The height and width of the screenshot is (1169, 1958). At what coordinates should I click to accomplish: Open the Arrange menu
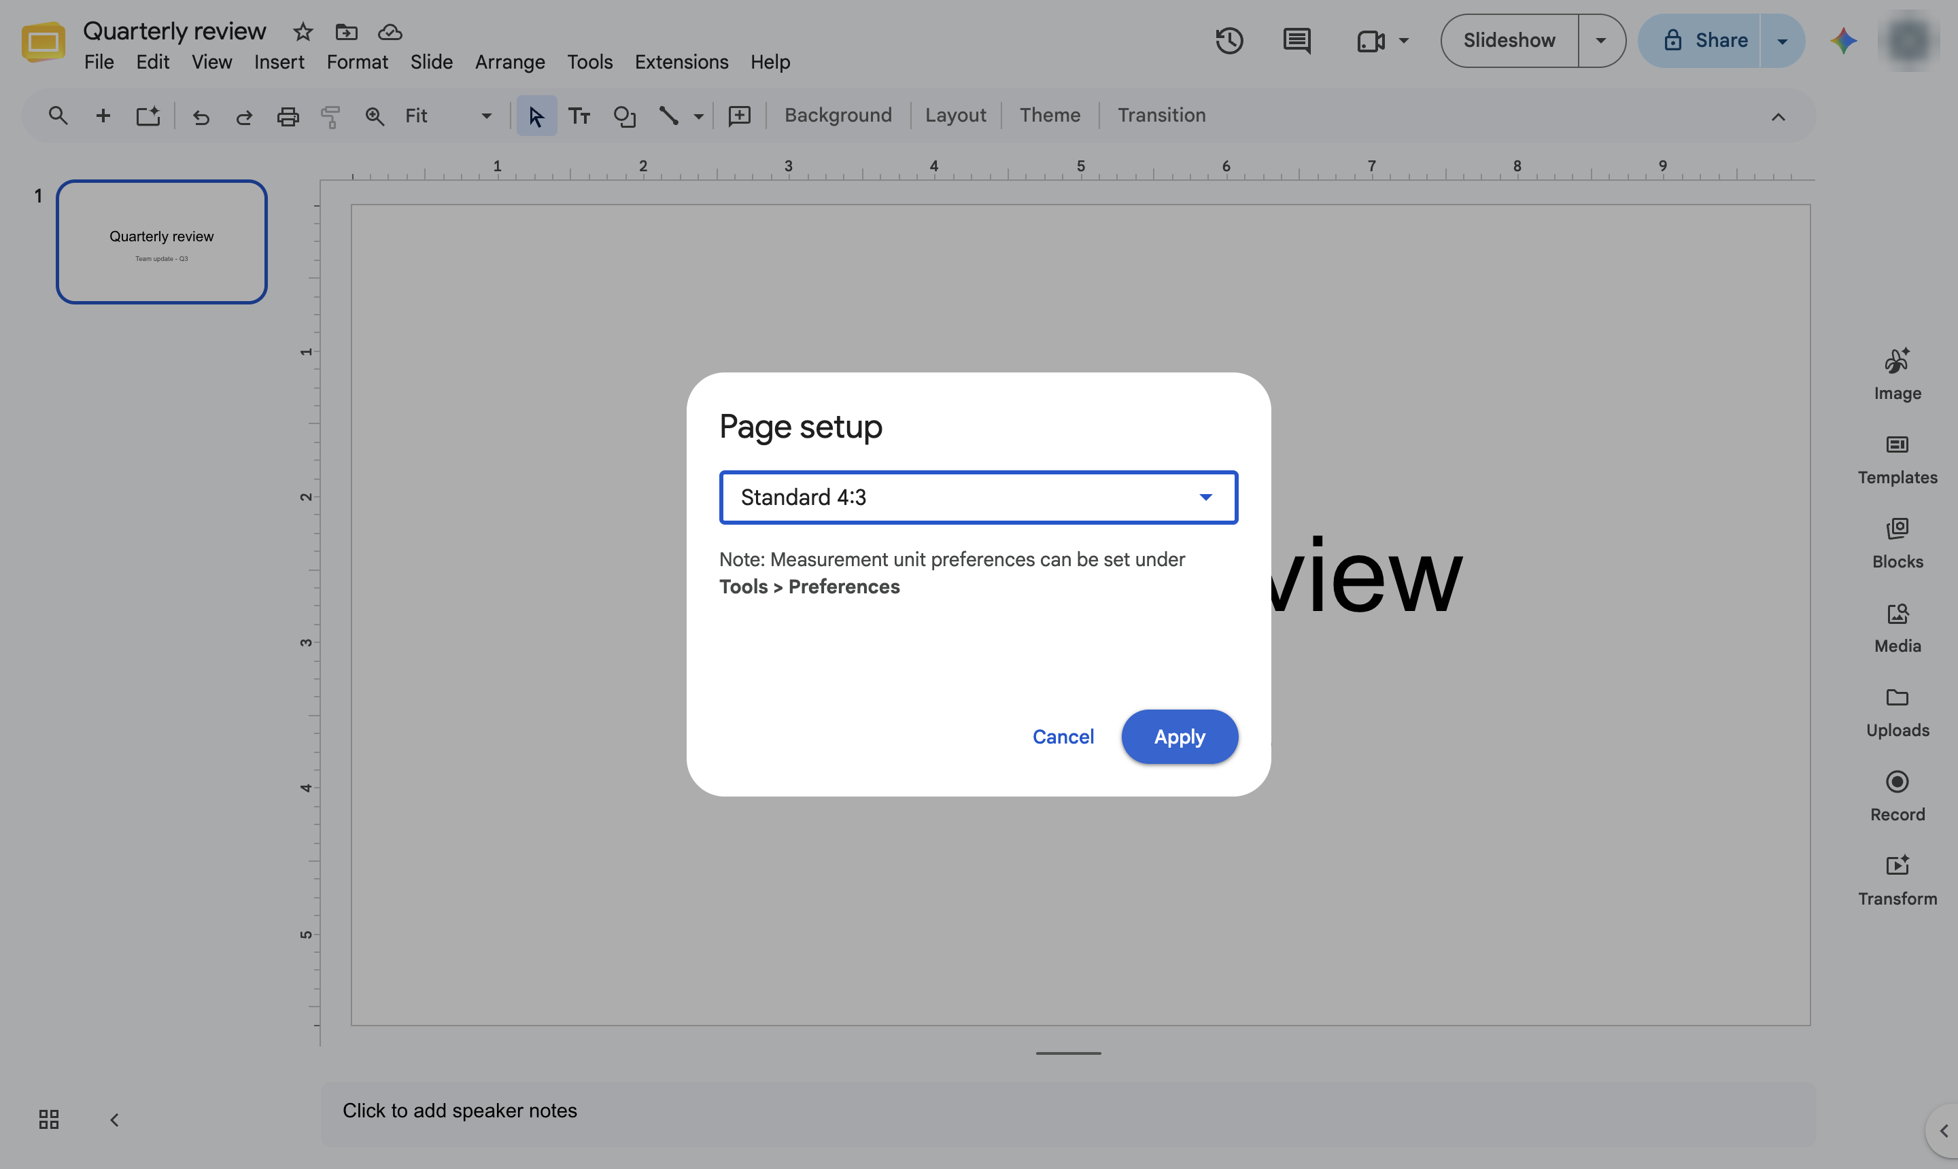510,61
